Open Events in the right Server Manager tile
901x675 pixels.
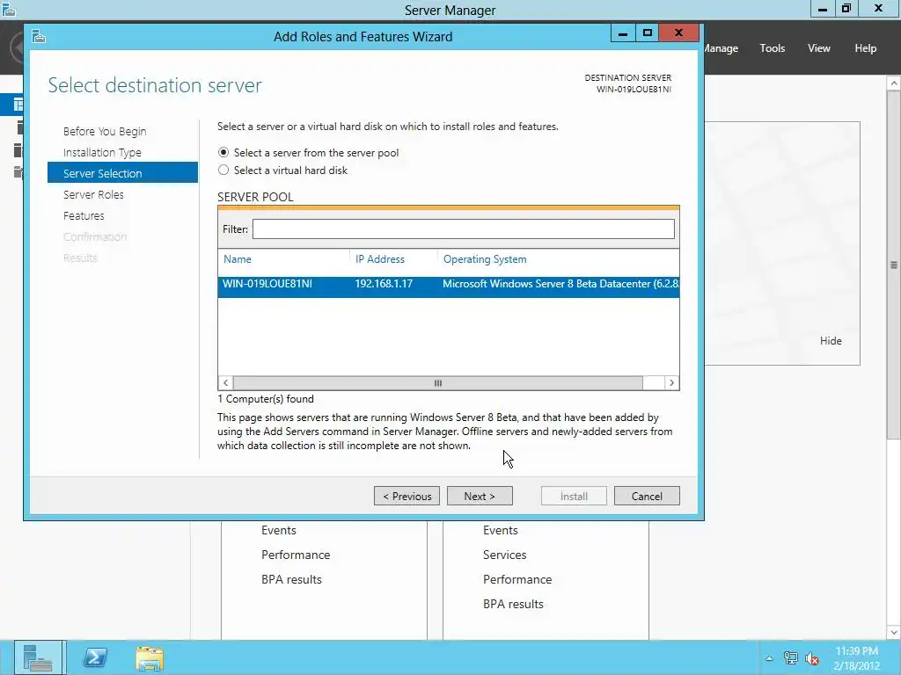500,530
